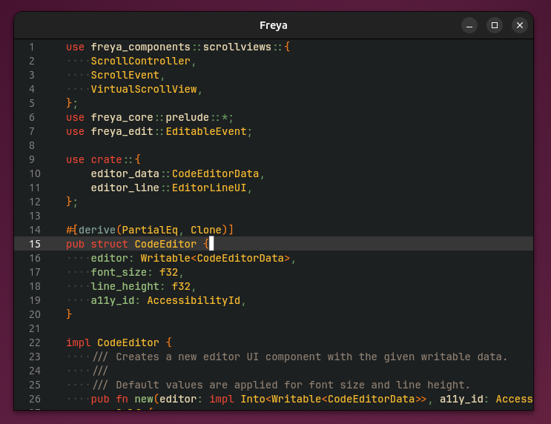Image resolution: width=551 pixels, height=424 pixels.
Task: Click 'Writable<CodeEditorData>' on line 16
Action: pos(215,258)
